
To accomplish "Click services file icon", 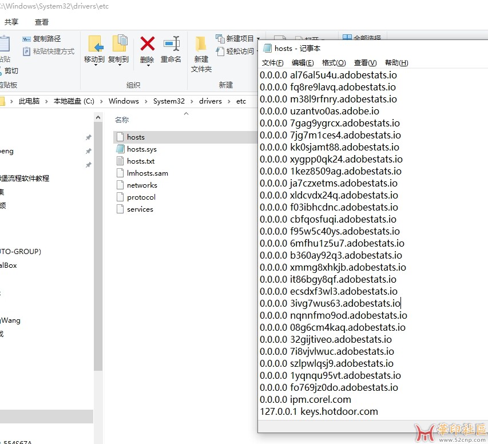I will click(120, 209).
